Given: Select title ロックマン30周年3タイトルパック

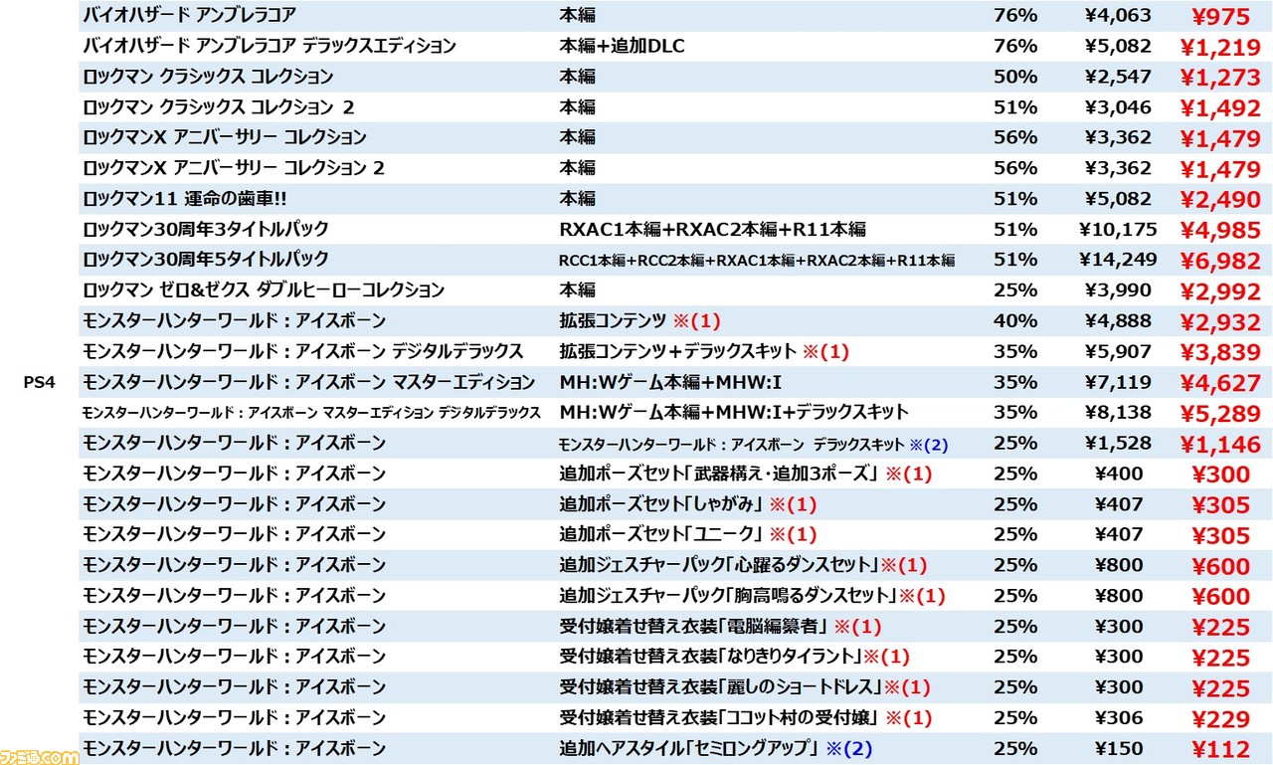Looking at the screenshot, I should (x=206, y=229).
